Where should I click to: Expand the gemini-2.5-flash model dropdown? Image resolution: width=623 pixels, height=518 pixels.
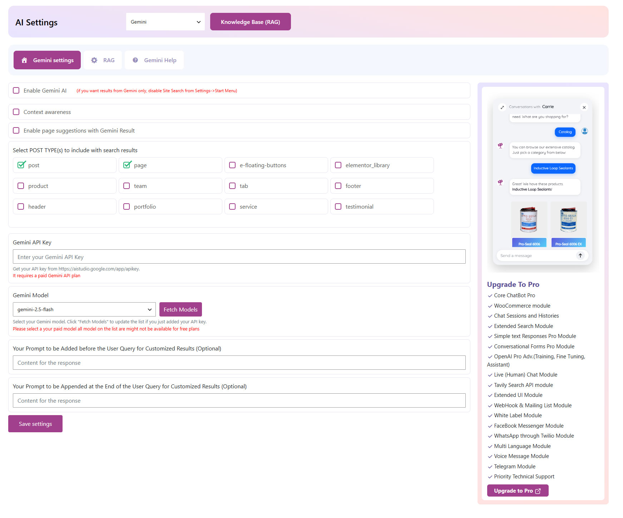[84, 309]
